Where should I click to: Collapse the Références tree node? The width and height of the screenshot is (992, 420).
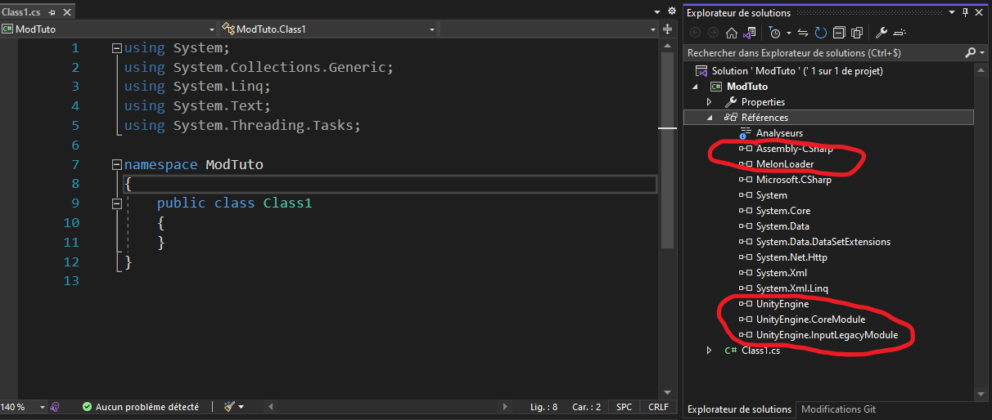point(710,118)
